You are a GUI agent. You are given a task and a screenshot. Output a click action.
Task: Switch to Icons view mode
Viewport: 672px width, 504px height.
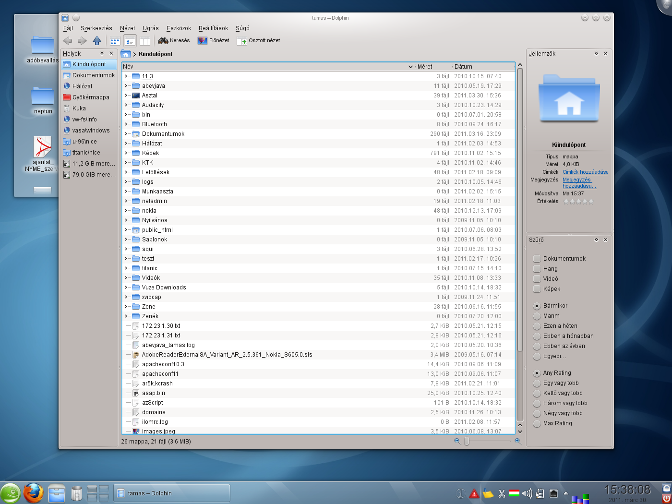click(115, 41)
